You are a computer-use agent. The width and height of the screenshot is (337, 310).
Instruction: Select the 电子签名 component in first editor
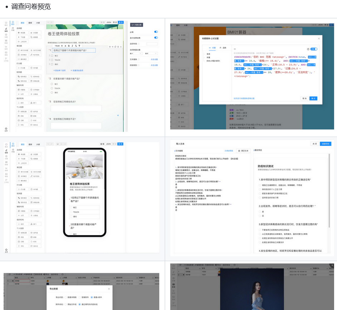tap(36, 55)
